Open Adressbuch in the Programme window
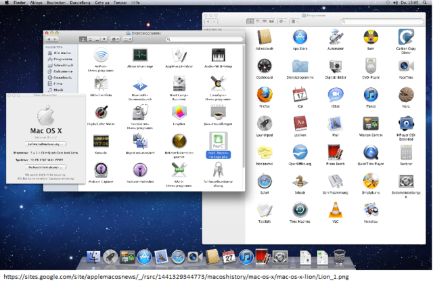This screenshot has height=285, width=433. pos(265,37)
